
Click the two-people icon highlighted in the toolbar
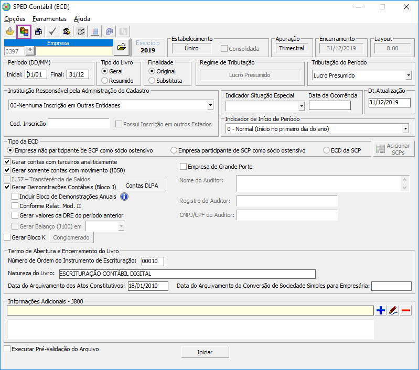24,31
